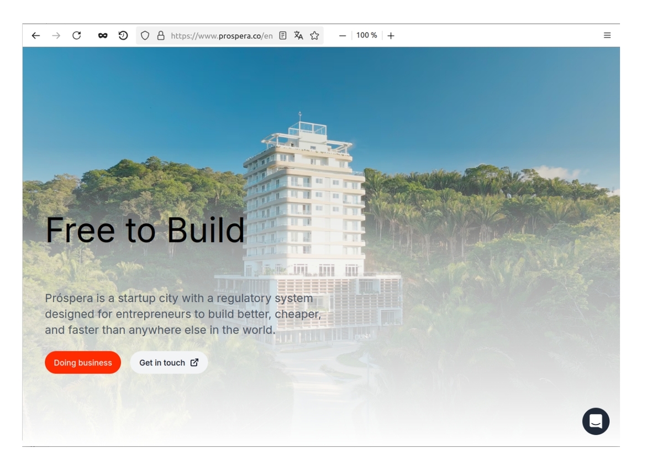Zoom out with the minus button
The width and height of the screenshot is (663, 469).
click(x=343, y=35)
